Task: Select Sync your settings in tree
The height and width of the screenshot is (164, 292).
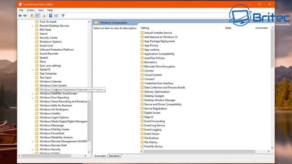Action: coord(50,66)
